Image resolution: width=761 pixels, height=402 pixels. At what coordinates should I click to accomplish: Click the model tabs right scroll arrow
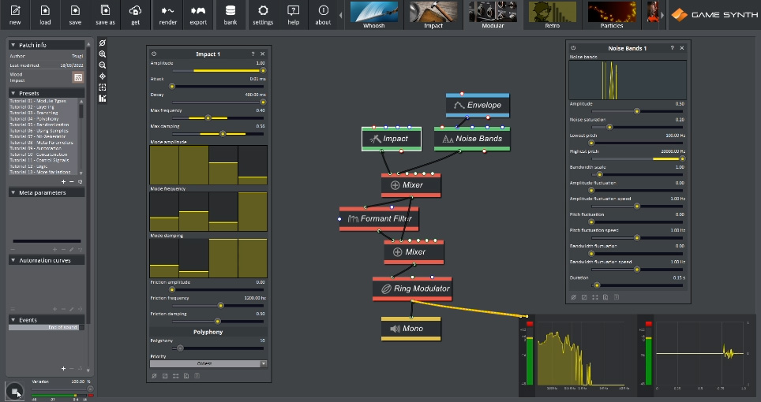tap(662, 15)
